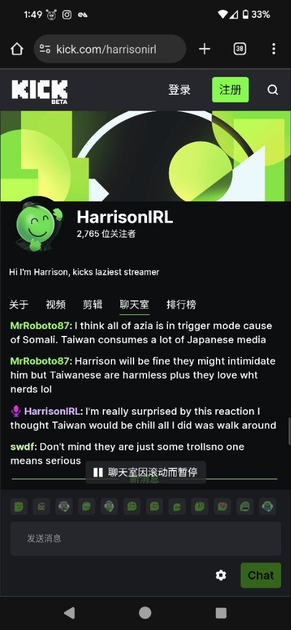This screenshot has height=630, width=291.
Task: Switch to the 视频 tab
Action: pyautogui.click(x=55, y=305)
